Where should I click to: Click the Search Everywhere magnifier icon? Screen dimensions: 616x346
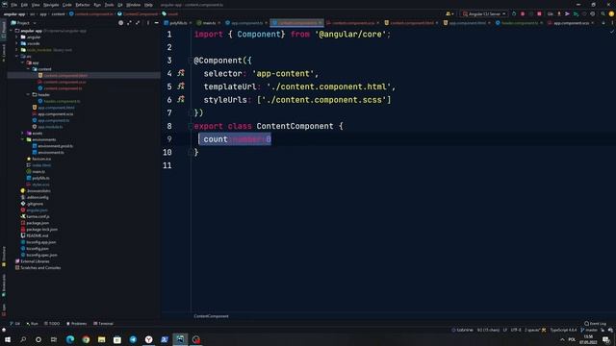[x=603, y=13]
